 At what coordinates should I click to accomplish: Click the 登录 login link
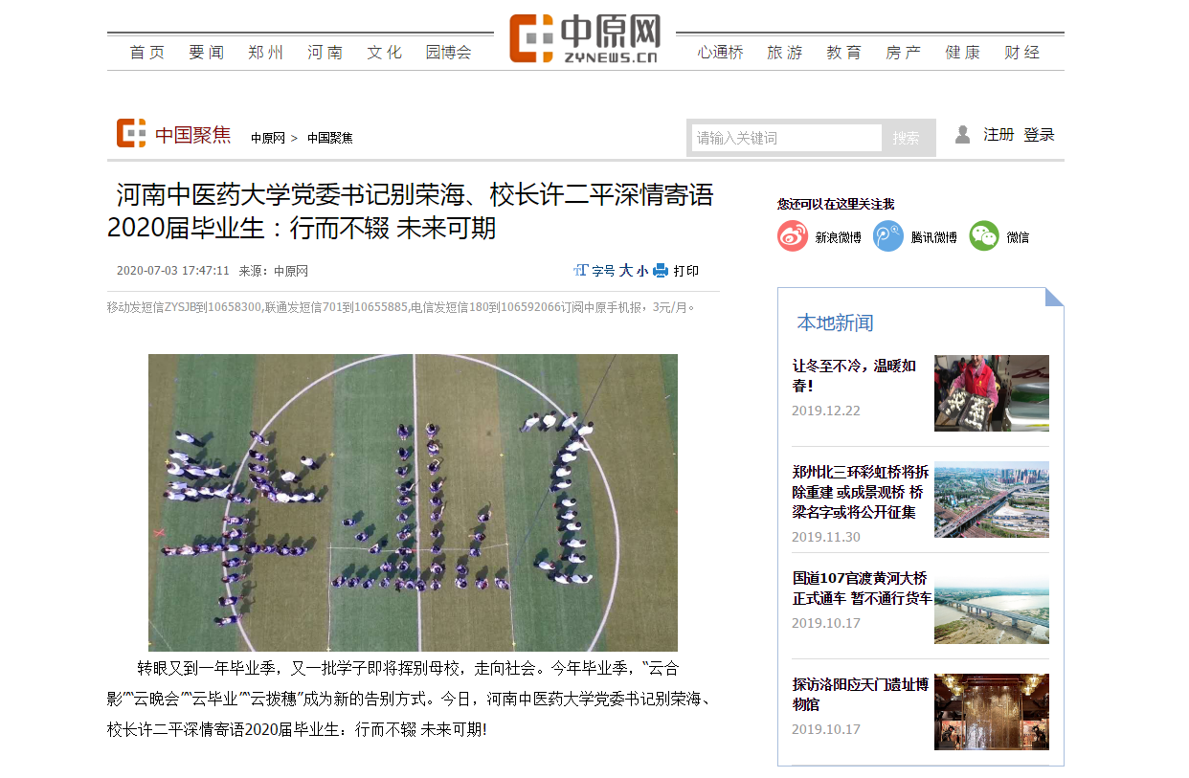pos(1040,135)
